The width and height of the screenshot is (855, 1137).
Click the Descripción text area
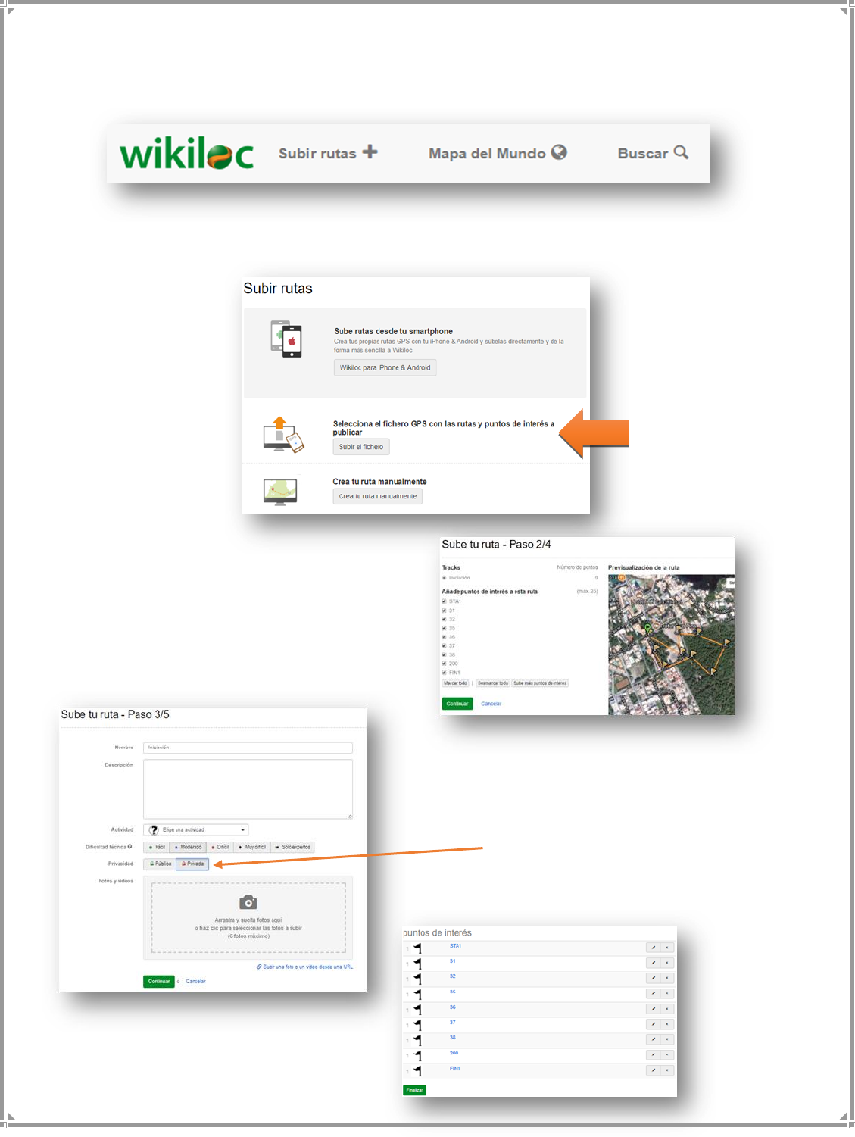pos(248,789)
